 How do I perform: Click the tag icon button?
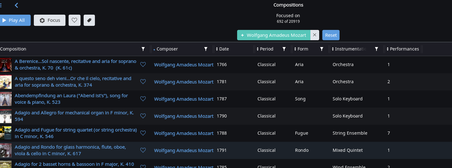point(89,20)
